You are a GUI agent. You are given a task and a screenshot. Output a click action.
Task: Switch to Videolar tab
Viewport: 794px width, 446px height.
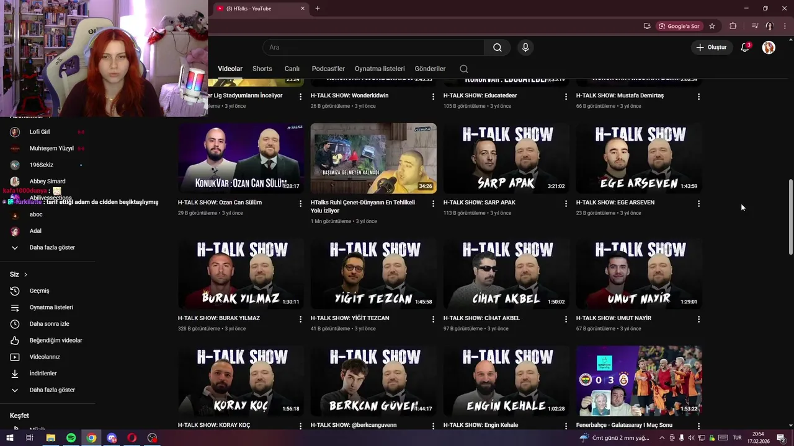click(230, 69)
